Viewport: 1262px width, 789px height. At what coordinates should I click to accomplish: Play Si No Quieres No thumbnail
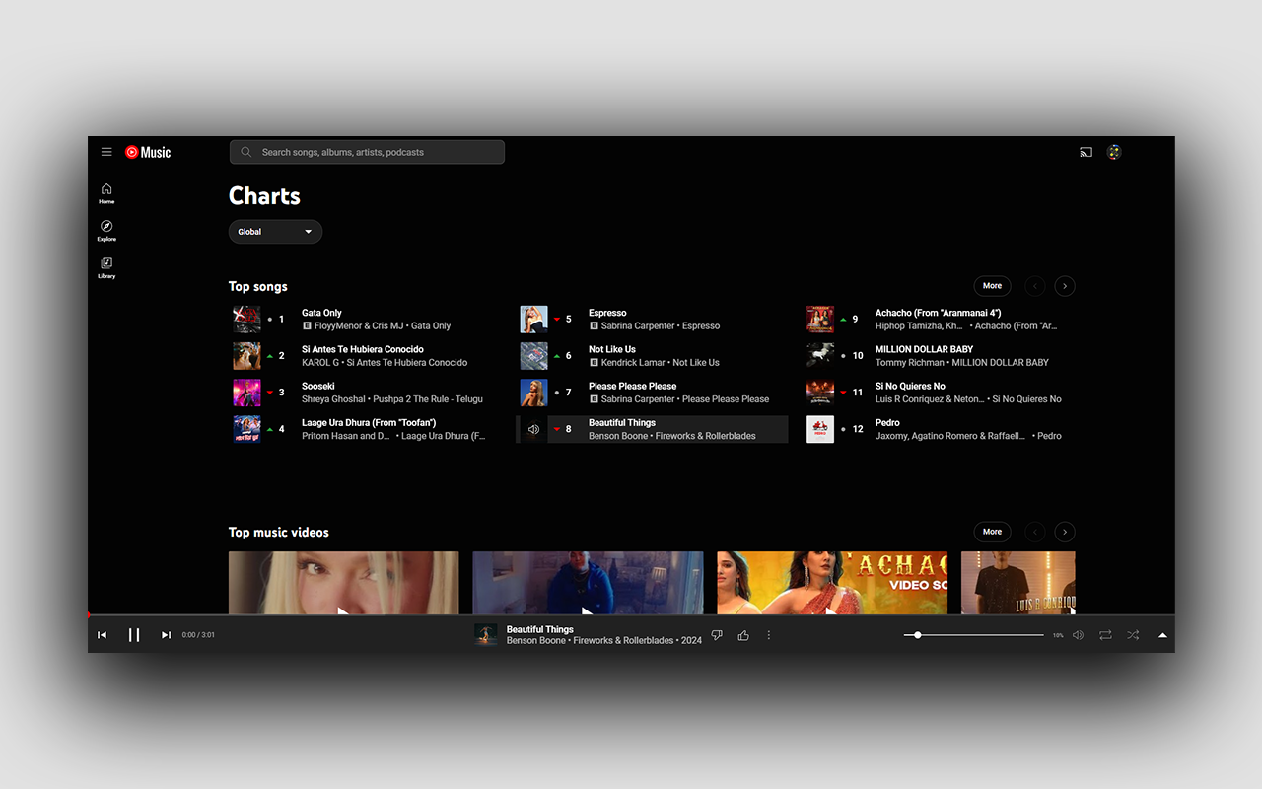coord(820,393)
